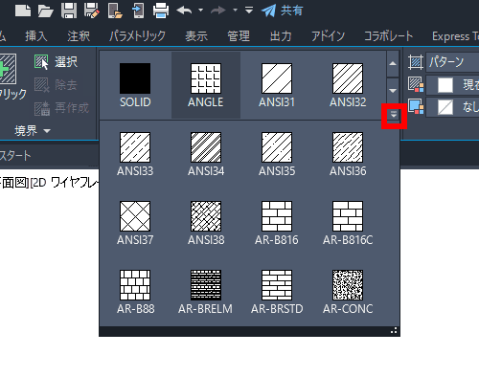479x377 pixels.
Task: Switch to the コラボレート tab
Action: [x=389, y=36]
